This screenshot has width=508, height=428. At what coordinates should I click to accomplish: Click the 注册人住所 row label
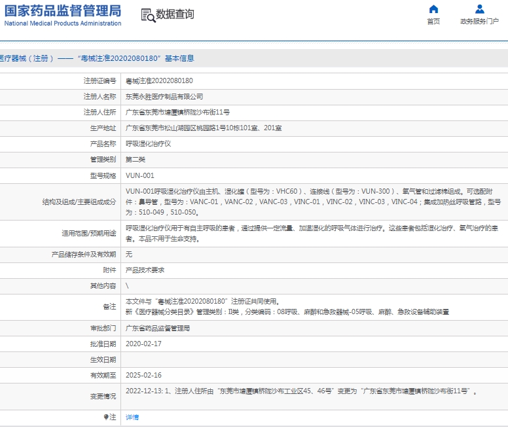coord(100,113)
